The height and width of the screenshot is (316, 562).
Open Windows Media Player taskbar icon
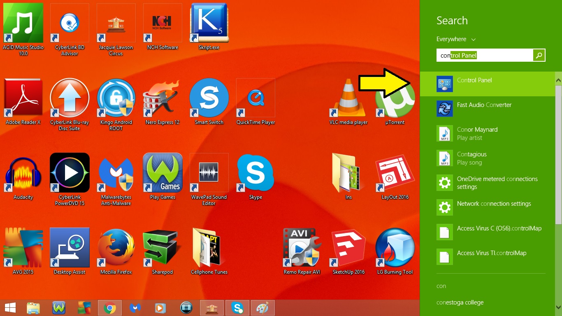[x=161, y=308]
